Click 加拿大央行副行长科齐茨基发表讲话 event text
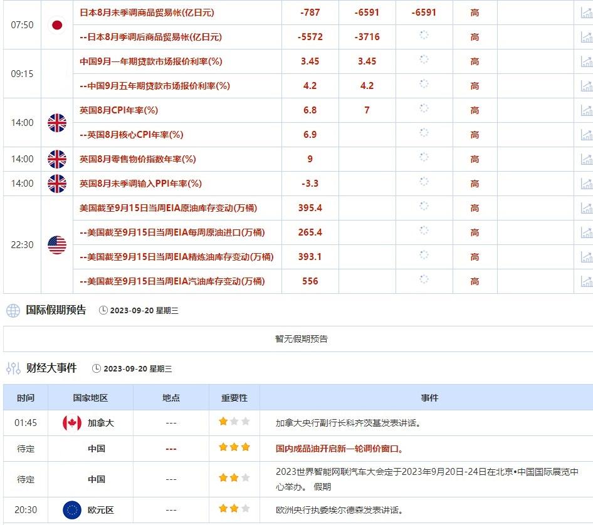This screenshot has width=593, height=525. click(349, 423)
